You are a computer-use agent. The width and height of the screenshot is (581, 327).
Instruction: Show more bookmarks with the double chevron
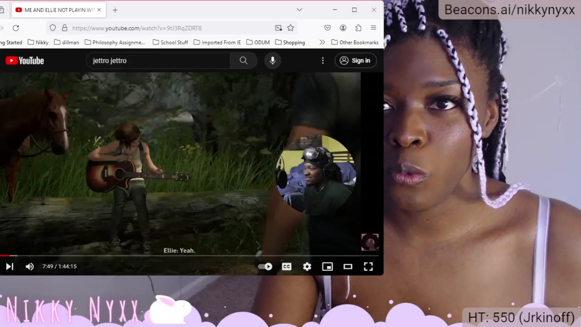click(x=322, y=42)
